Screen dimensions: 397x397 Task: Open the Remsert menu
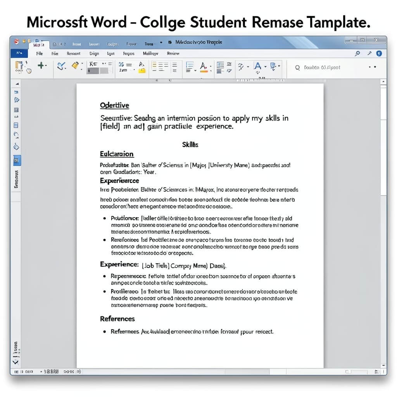click(73, 54)
